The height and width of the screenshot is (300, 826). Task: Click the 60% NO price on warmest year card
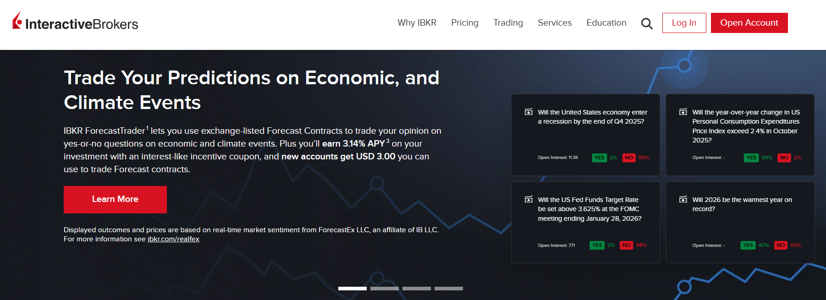(x=796, y=245)
